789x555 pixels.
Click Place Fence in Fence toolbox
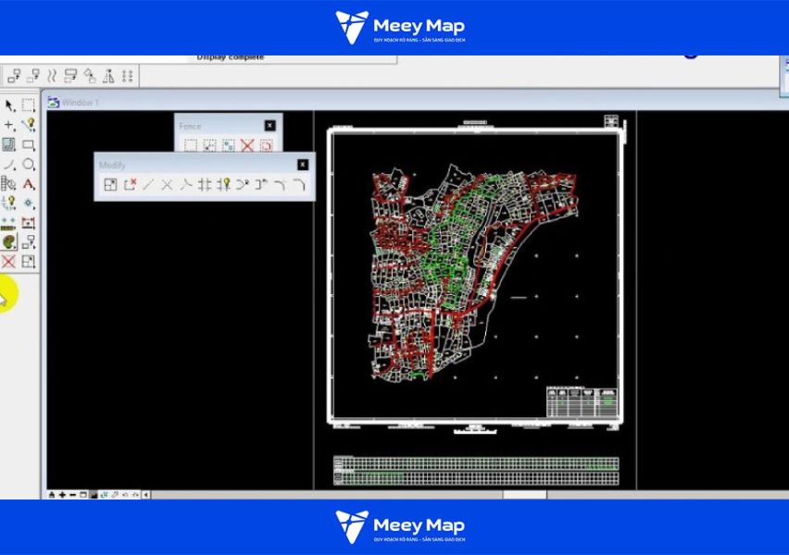[190, 146]
